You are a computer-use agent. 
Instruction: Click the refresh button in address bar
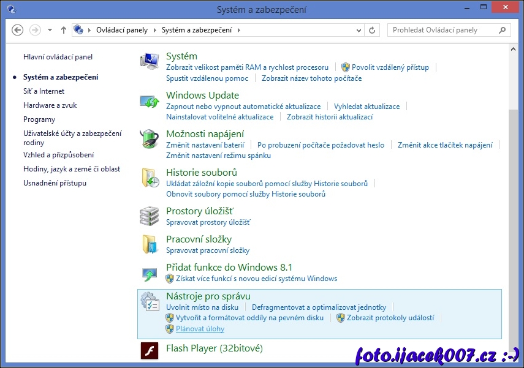pos(373,30)
